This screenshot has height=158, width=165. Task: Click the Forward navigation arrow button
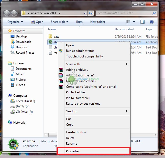[14, 13]
